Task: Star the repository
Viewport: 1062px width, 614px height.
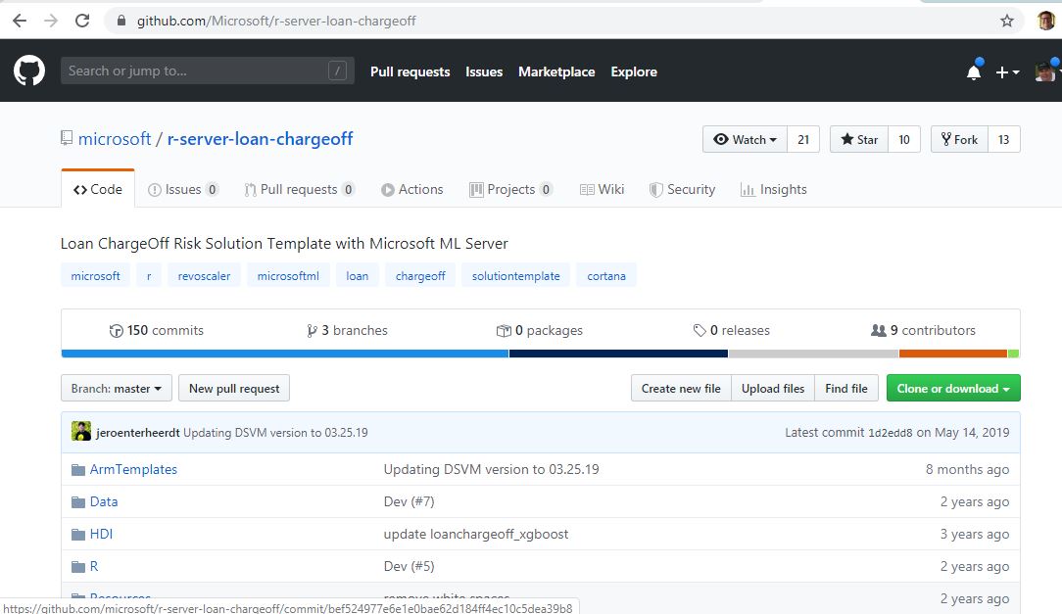Action: point(859,139)
